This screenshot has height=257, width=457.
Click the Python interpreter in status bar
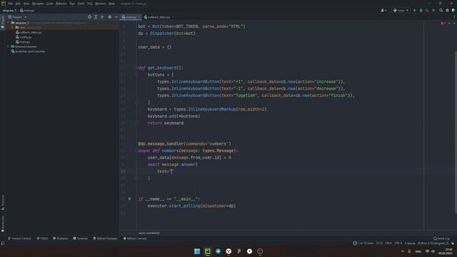tap(433, 243)
